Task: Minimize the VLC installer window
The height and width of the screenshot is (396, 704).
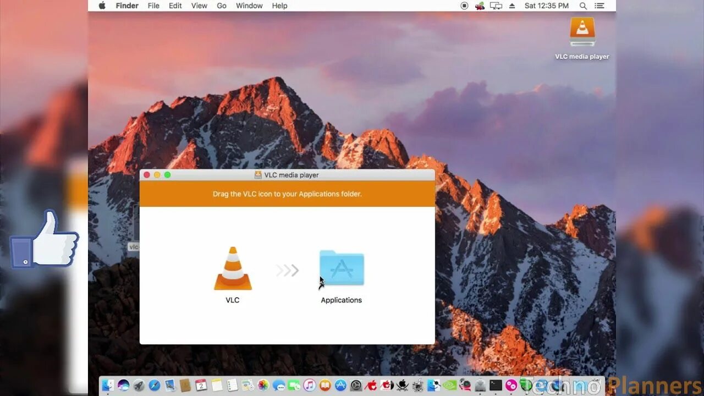Action: (x=157, y=175)
